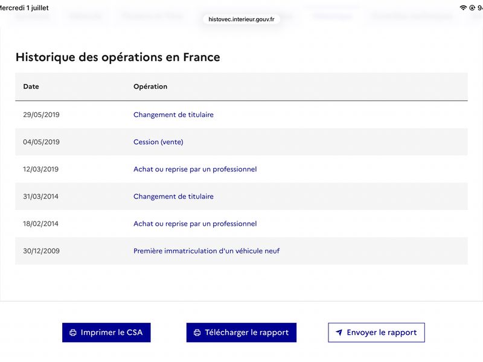
Task: Click the Envoyer le rapport button
Action: [376, 332]
